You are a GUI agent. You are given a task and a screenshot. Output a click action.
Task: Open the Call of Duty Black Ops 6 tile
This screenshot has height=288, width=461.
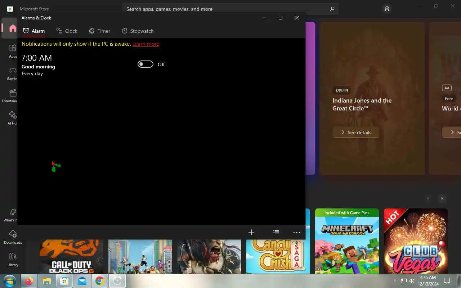click(71, 256)
